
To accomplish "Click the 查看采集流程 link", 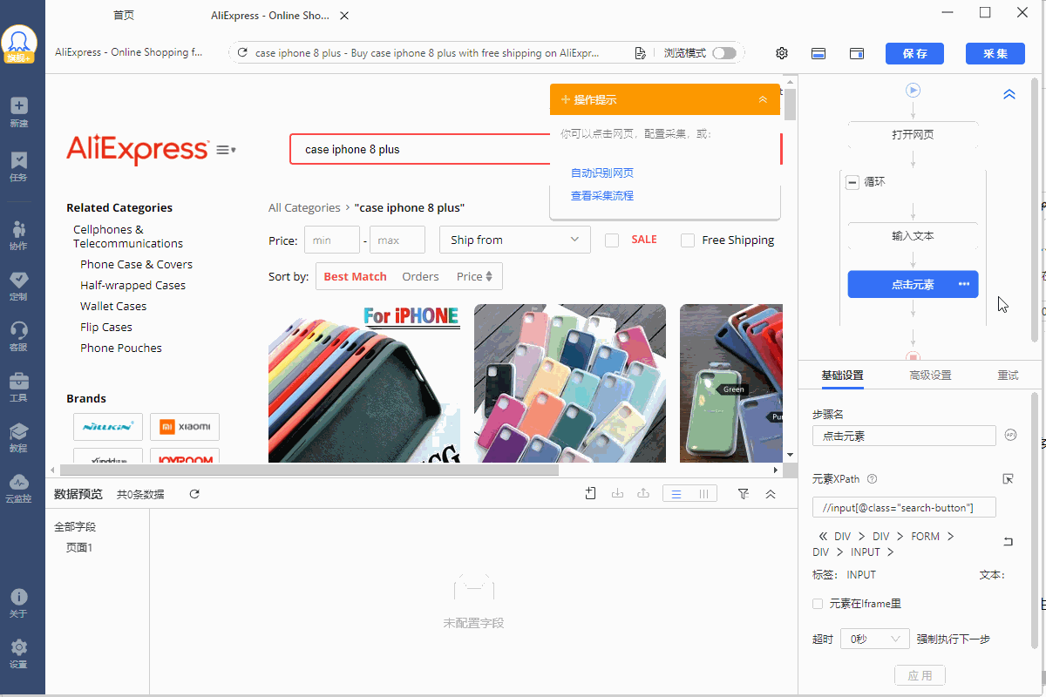I will [602, 196].
